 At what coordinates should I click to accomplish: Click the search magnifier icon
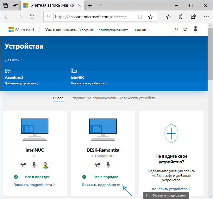[x=176, y=30]
